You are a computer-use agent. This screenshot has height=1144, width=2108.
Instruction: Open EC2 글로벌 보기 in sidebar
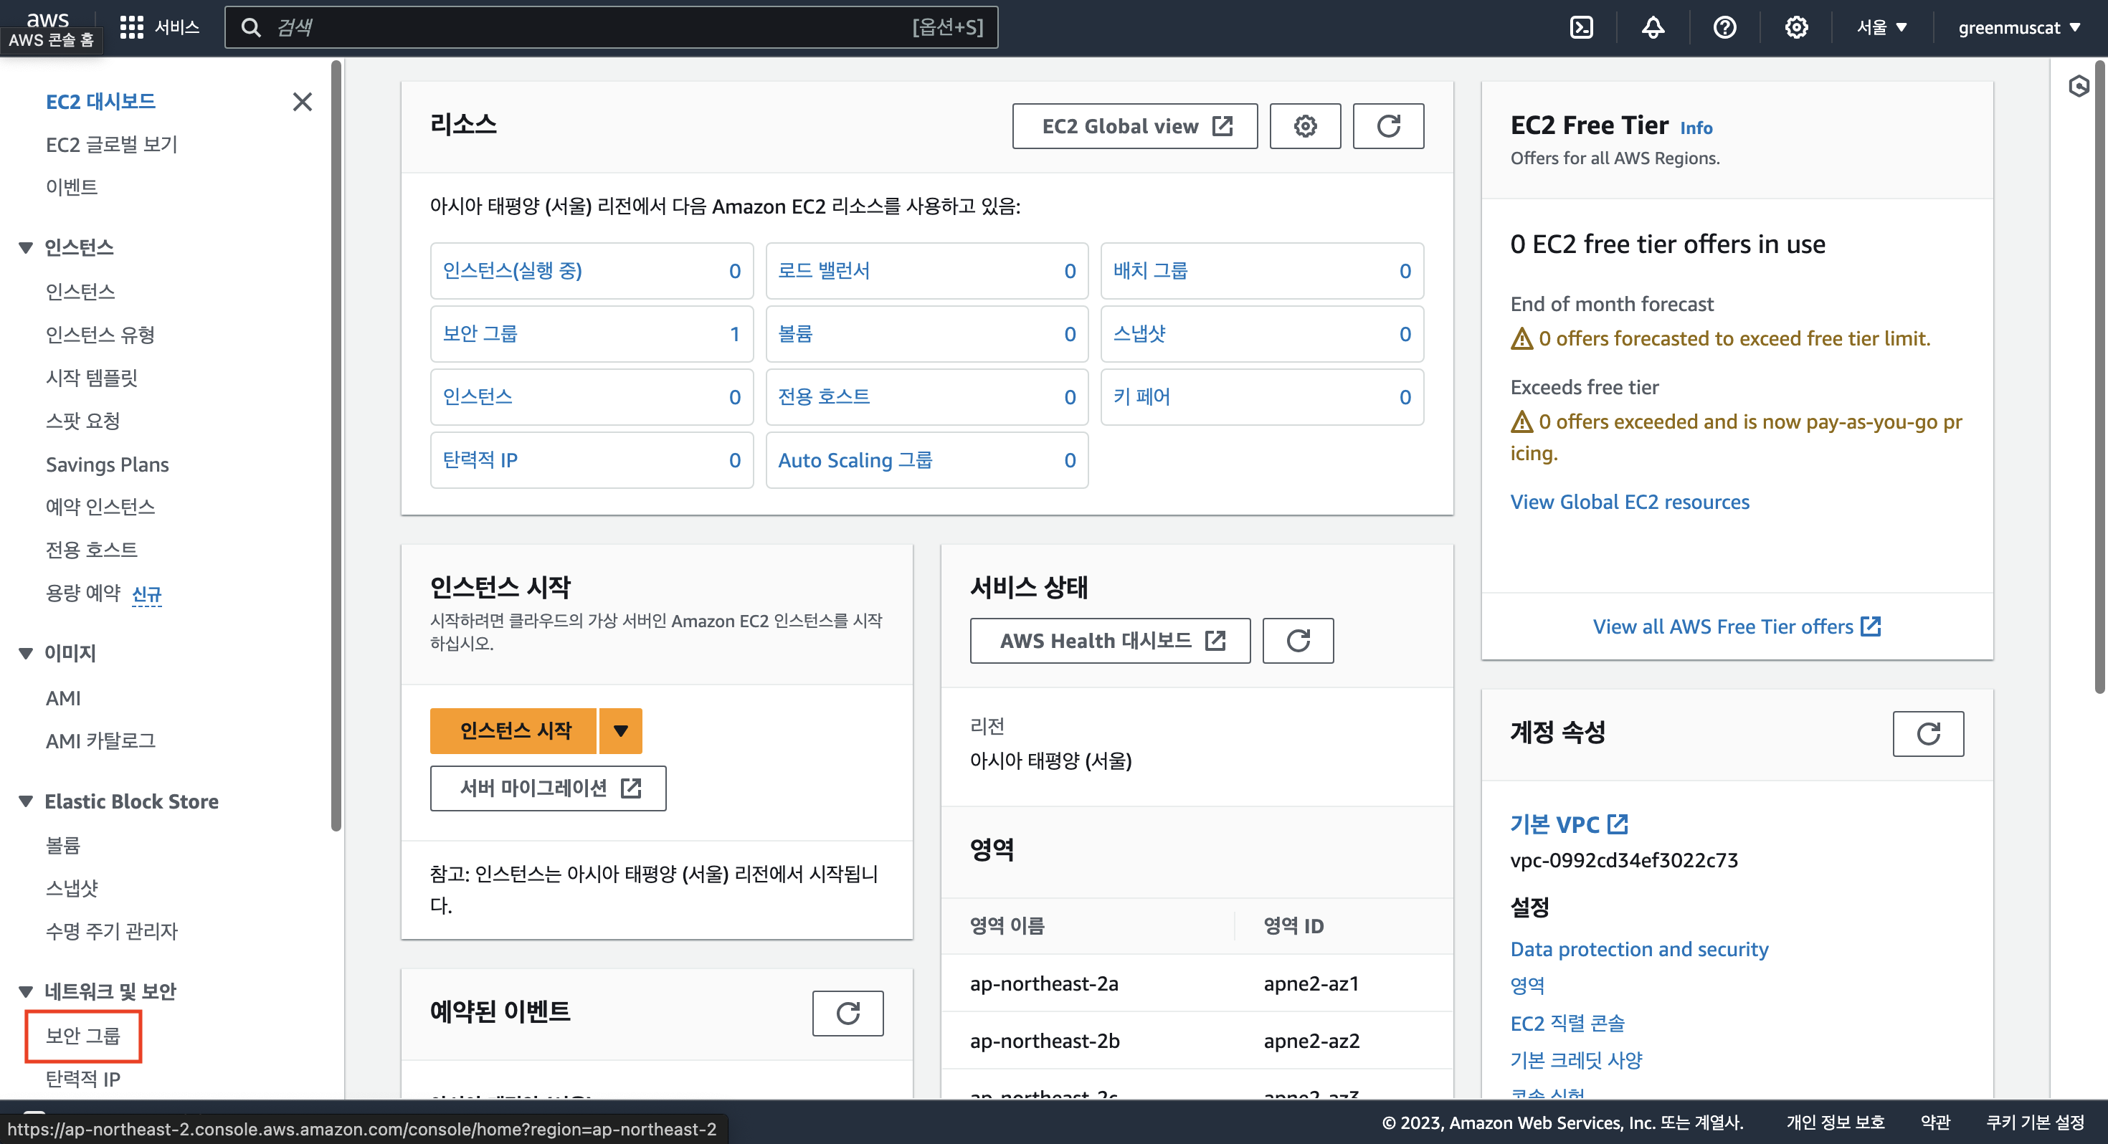tap(111, 145)
